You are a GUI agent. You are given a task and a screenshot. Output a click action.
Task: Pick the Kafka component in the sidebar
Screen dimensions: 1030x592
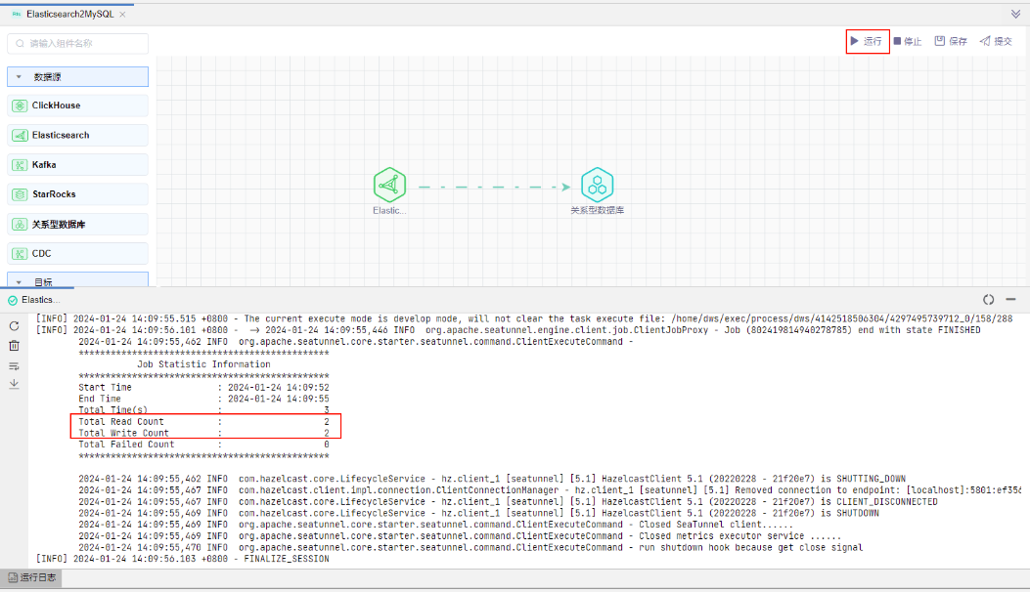(77, 164)
